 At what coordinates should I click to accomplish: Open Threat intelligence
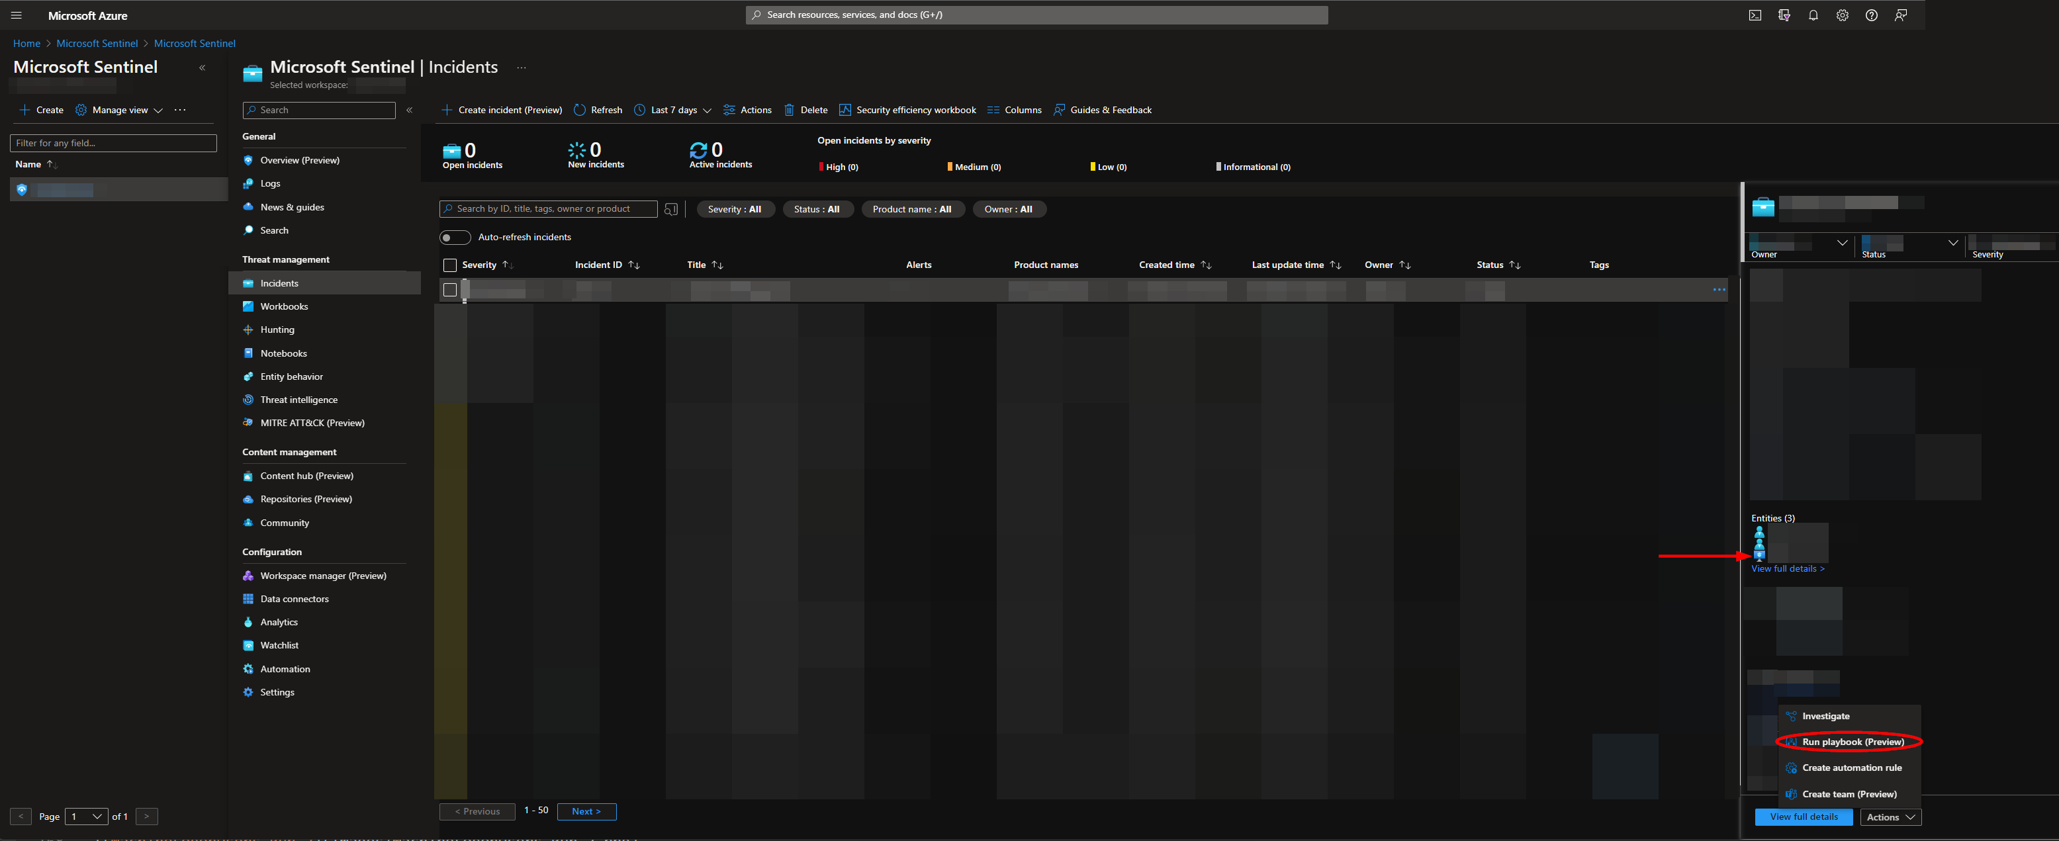pos(299,400)
